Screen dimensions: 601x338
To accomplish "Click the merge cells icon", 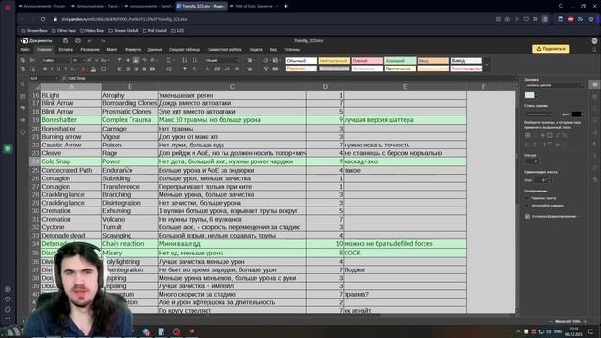I will (x=152, y=69).
